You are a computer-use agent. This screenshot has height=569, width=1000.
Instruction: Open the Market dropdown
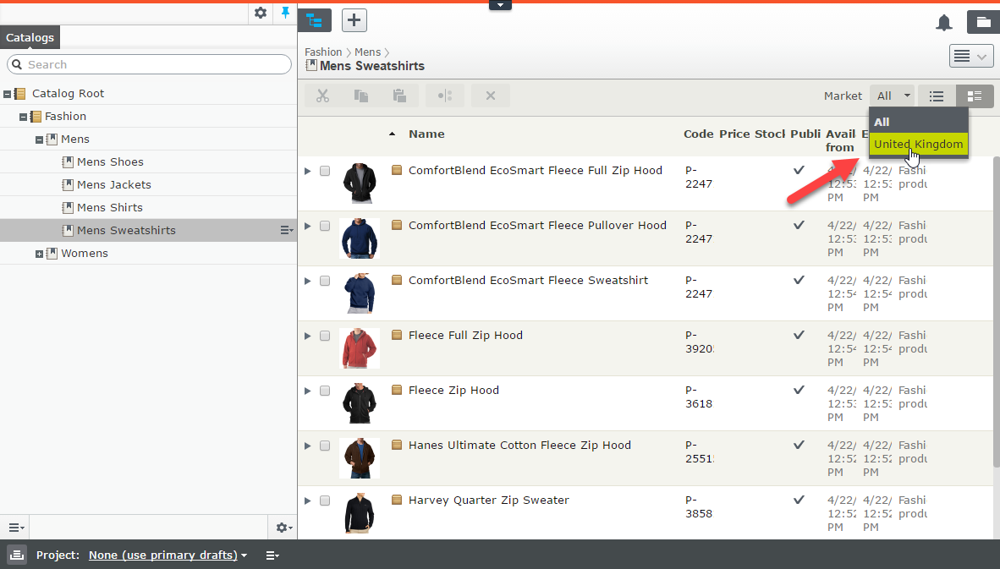tap(893, 96)
